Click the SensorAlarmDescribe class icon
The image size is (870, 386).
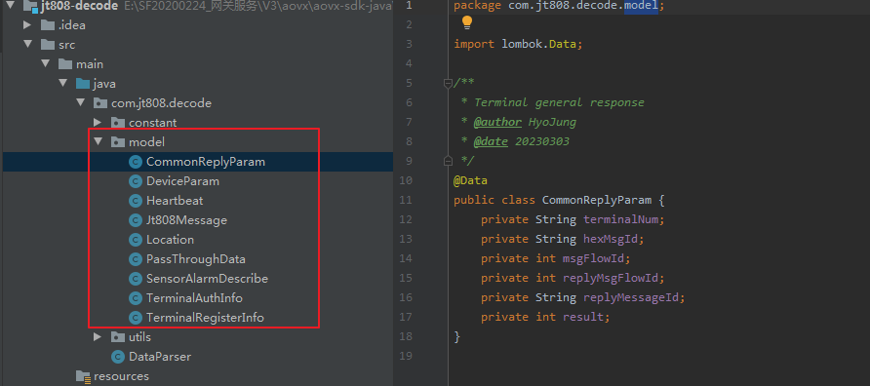tap(136, 279)
